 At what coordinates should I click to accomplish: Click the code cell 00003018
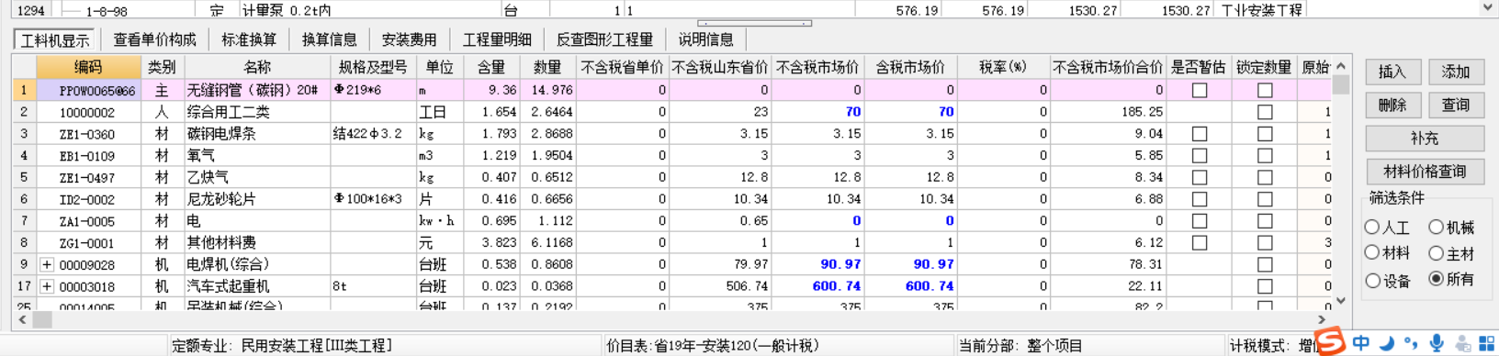pos(88,286)
